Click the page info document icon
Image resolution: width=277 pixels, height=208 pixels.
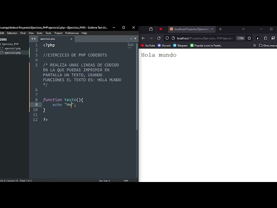click(173, 38)
